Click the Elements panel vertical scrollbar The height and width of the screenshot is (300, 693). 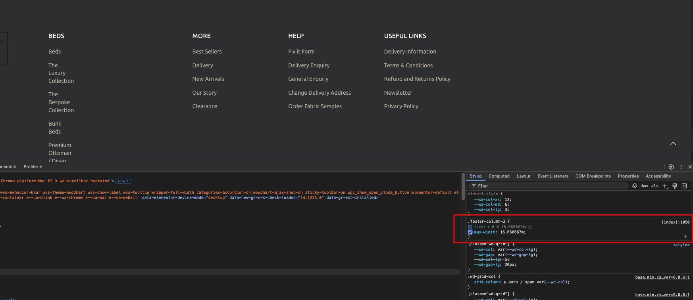pos(463,187)
